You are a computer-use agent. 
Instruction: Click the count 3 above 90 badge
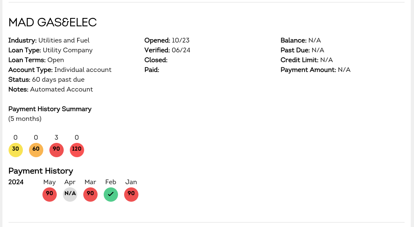pos(56,138)
